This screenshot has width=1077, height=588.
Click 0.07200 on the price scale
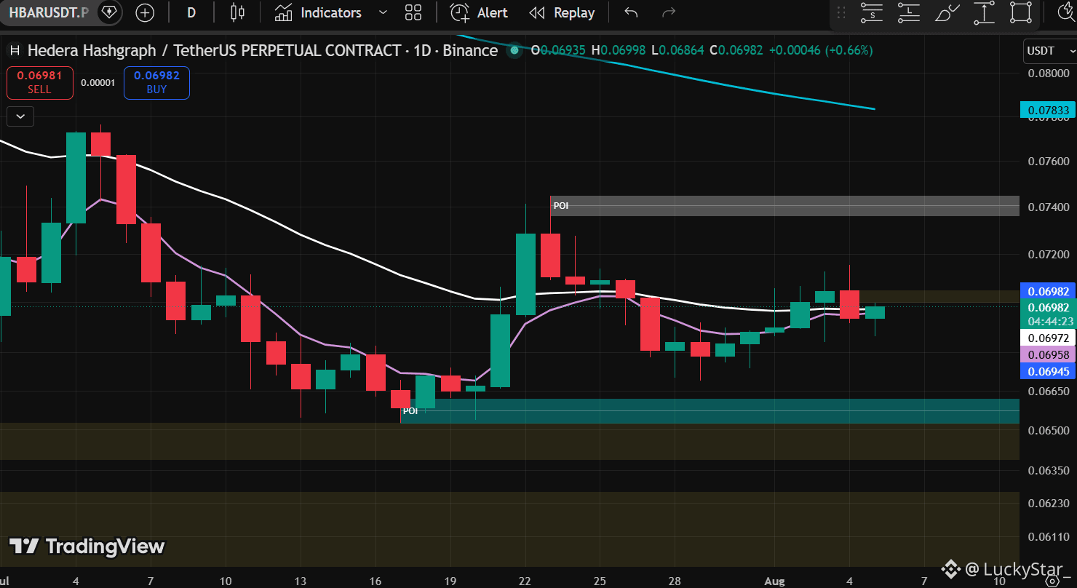(1049, 255)
